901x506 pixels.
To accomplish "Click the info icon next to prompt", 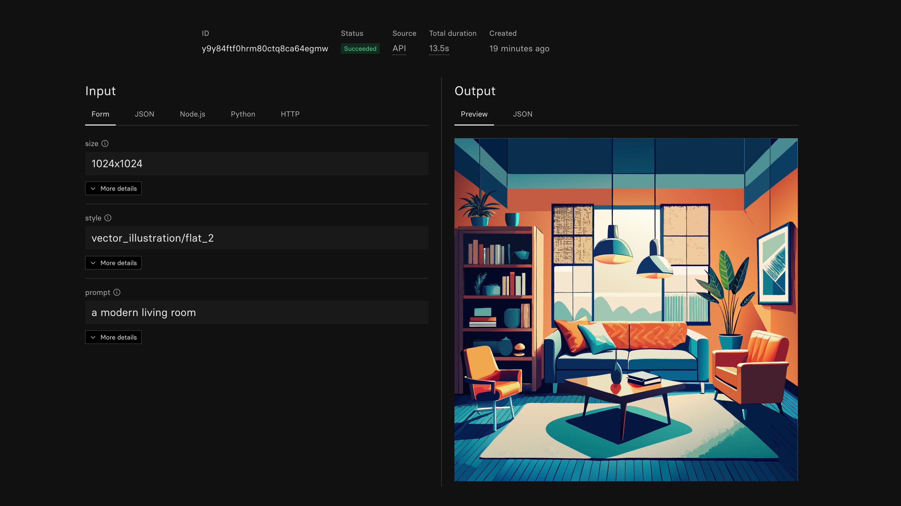I will [117, 292].
